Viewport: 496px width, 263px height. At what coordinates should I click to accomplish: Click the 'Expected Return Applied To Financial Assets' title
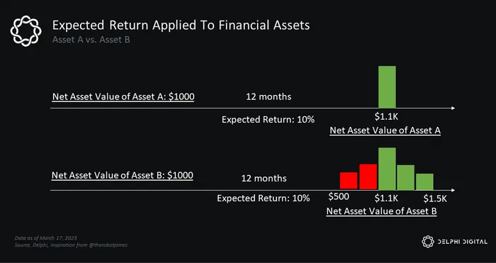tap(181, 26)
